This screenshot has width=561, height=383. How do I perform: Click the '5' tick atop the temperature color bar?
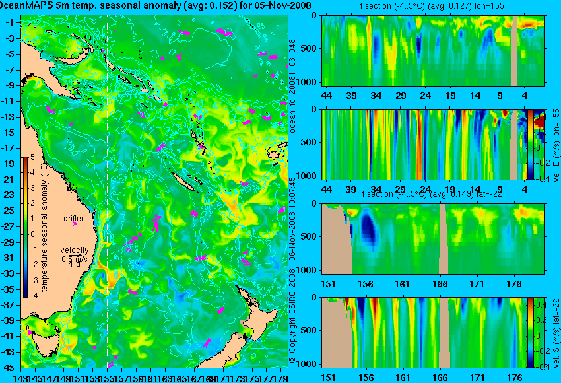[x=32, y=157]
